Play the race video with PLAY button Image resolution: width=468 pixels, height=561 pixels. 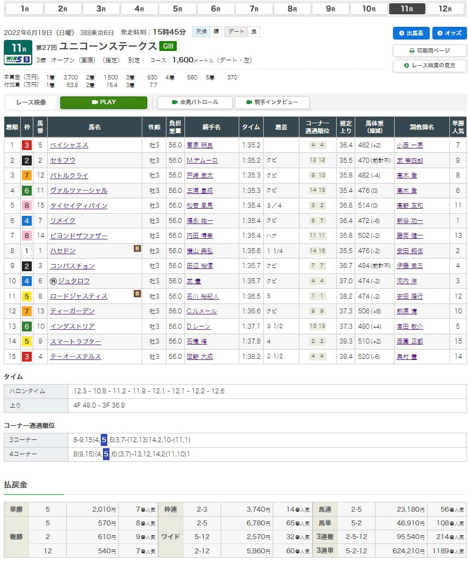(x=103, y=102)
